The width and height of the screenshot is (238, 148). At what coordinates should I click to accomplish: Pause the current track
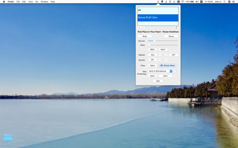tap(171, 36)
